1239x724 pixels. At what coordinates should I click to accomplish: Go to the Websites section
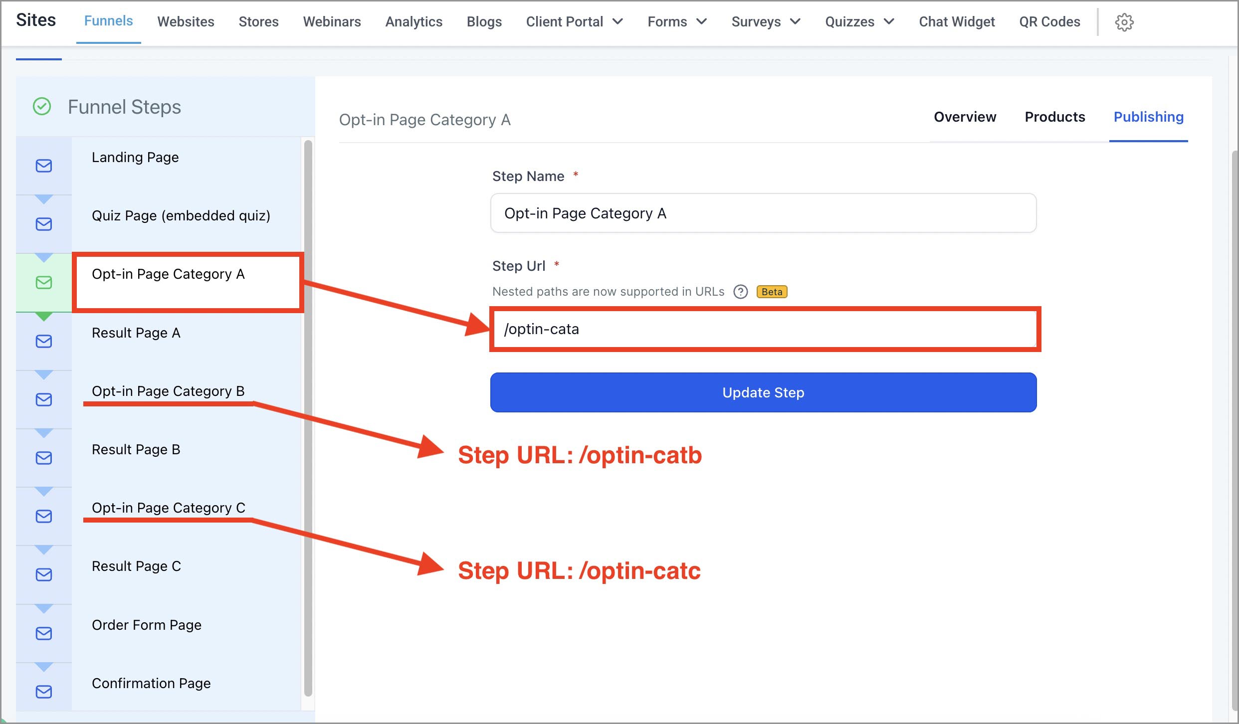tap(186, 22)
